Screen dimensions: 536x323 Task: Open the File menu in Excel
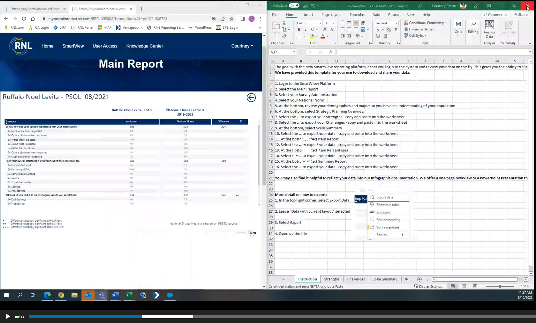pyautogui.click(x=274, y=15)
